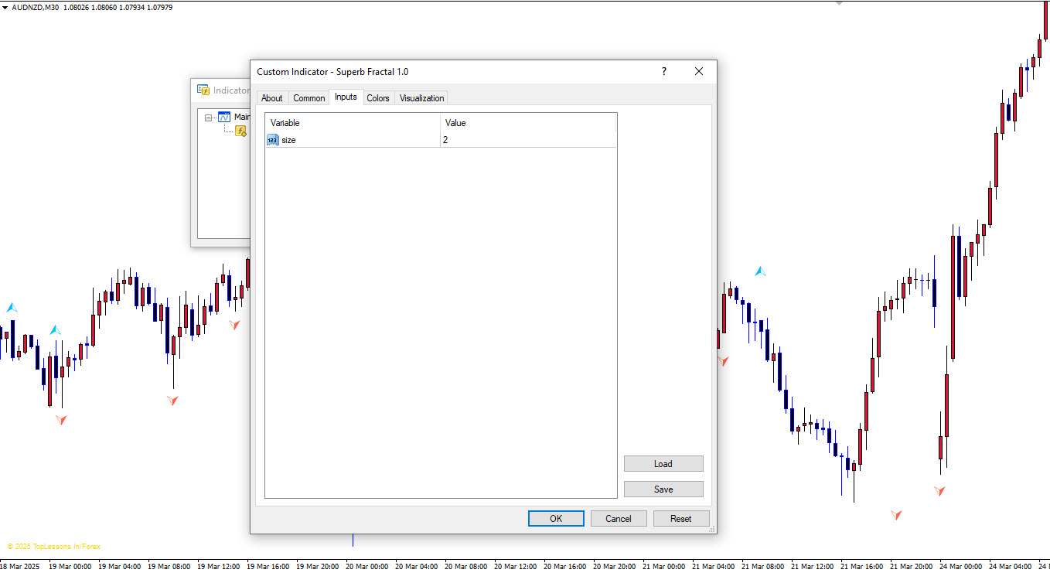This screenshot has height=573, width=1050.
Task: Click the Indicators window title icon
Action: click(x=203, y=90)
